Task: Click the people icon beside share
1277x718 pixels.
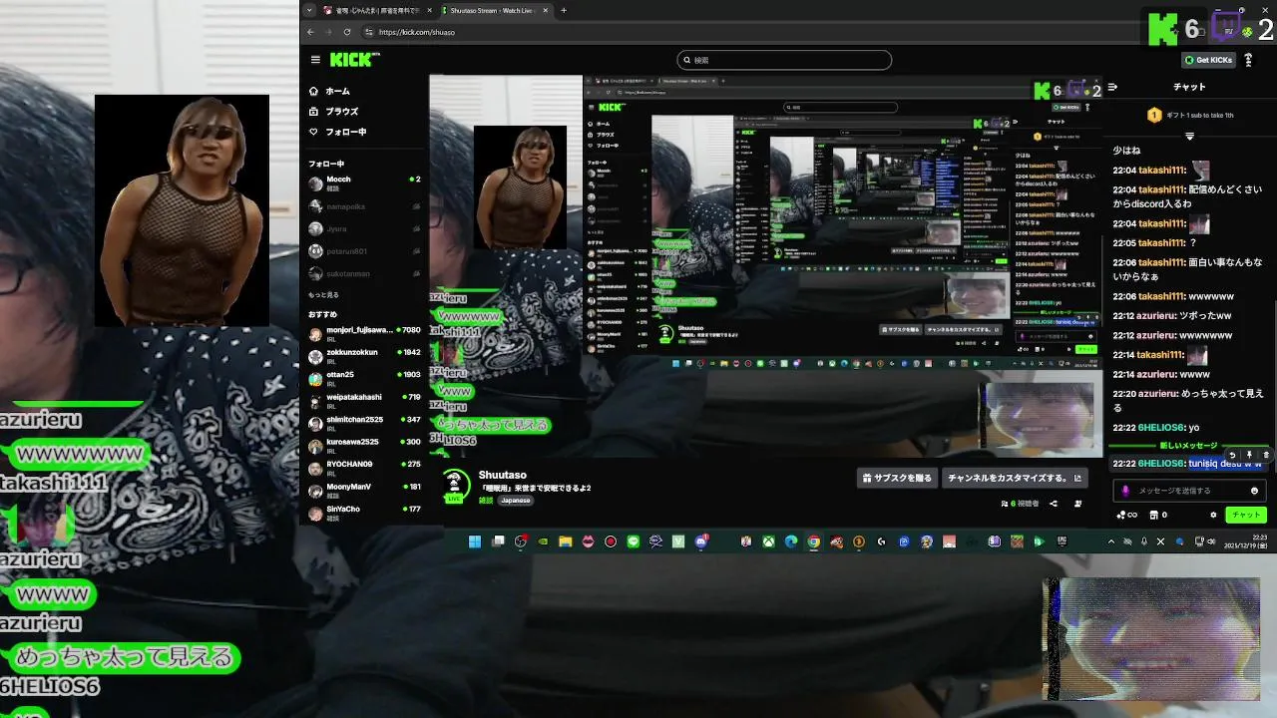Action: click(x=1077, y=504)
